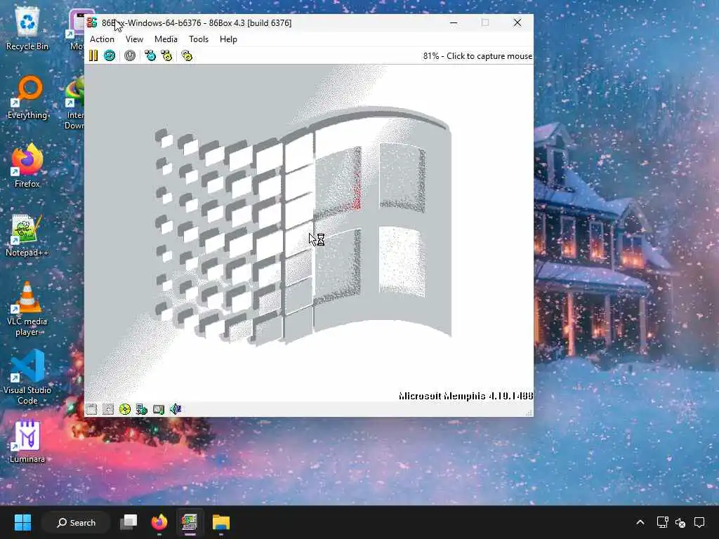Screen dimensions: 719x539
Task: Open File Explorer from the taskbar
Action: tap(220, 522)
